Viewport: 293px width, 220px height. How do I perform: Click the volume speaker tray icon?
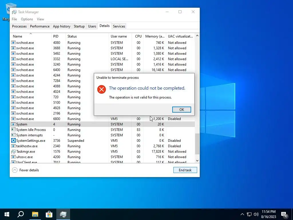click(x=256, y=214)
